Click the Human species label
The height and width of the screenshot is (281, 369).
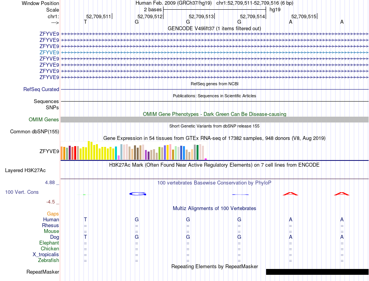click(x=51, y=219)
